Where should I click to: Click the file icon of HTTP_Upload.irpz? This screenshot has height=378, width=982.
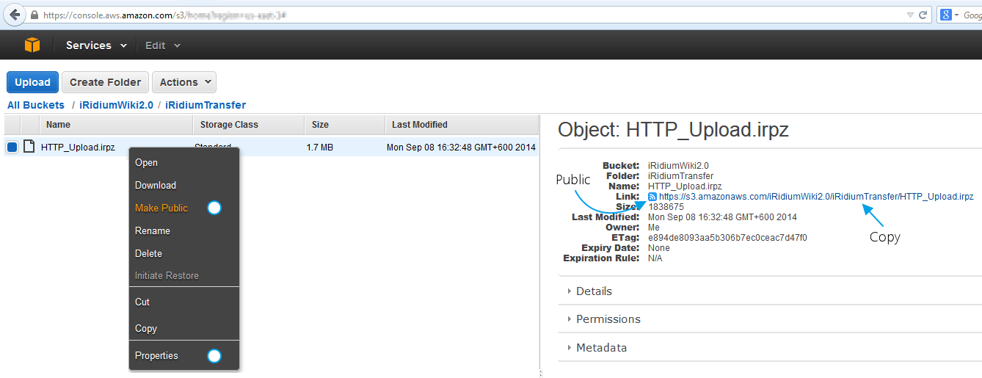[x=29, y=147]
